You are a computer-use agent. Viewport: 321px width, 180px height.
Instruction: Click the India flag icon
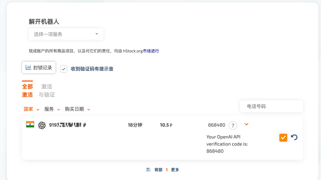30,124
